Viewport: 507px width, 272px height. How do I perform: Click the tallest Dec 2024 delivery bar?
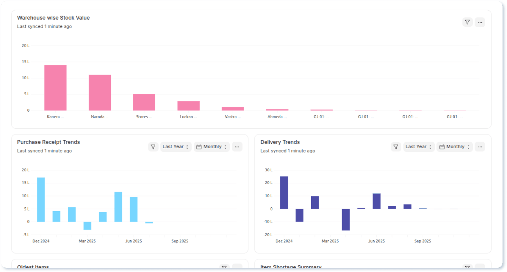(283, 192)
